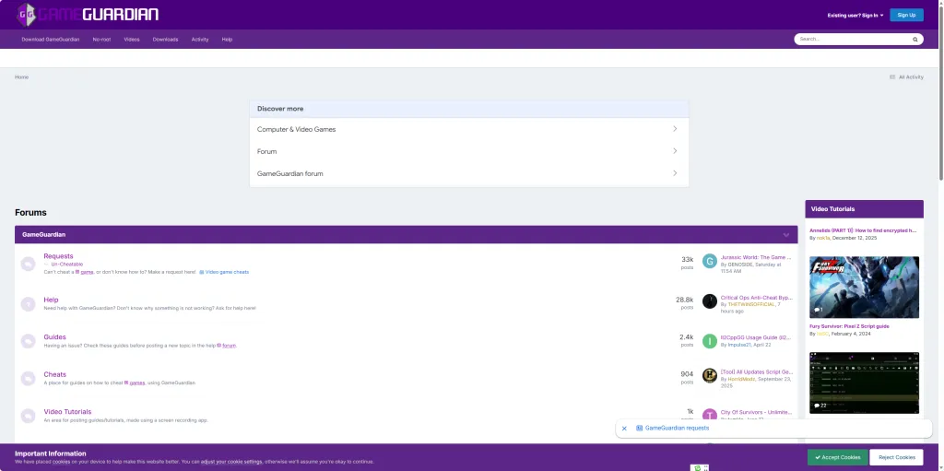Click in the search input field
The image size is (944, 471).
click(853, 39)
